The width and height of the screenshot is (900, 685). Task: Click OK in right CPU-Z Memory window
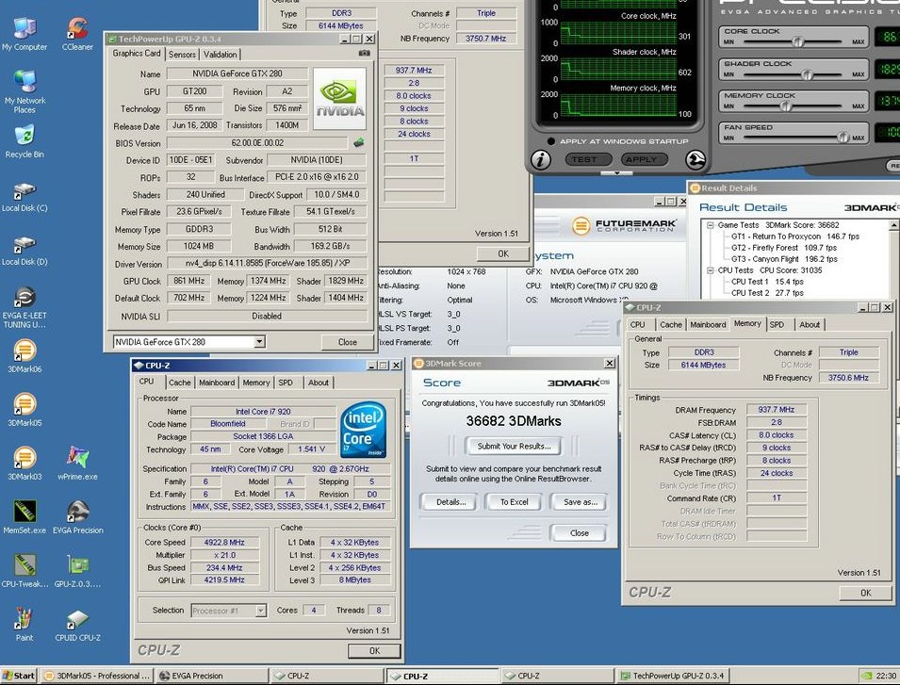[865, 593]
